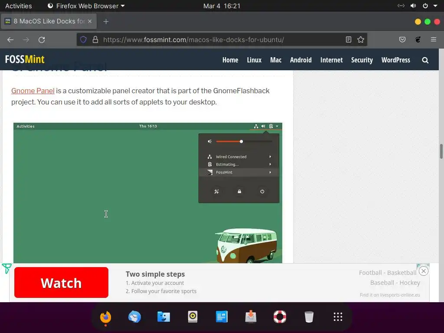
Task: Expand the system menu arrow in top bar
Action: [435, 6]
